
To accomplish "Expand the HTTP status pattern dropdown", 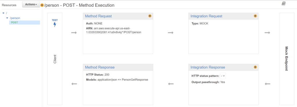I will pos(223,76).
